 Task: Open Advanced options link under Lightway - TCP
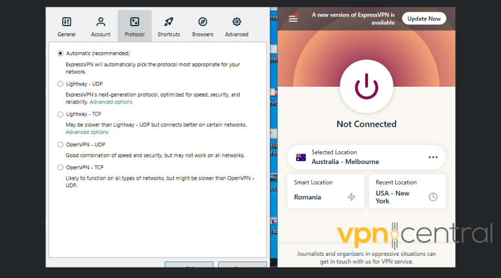(87, 132)
